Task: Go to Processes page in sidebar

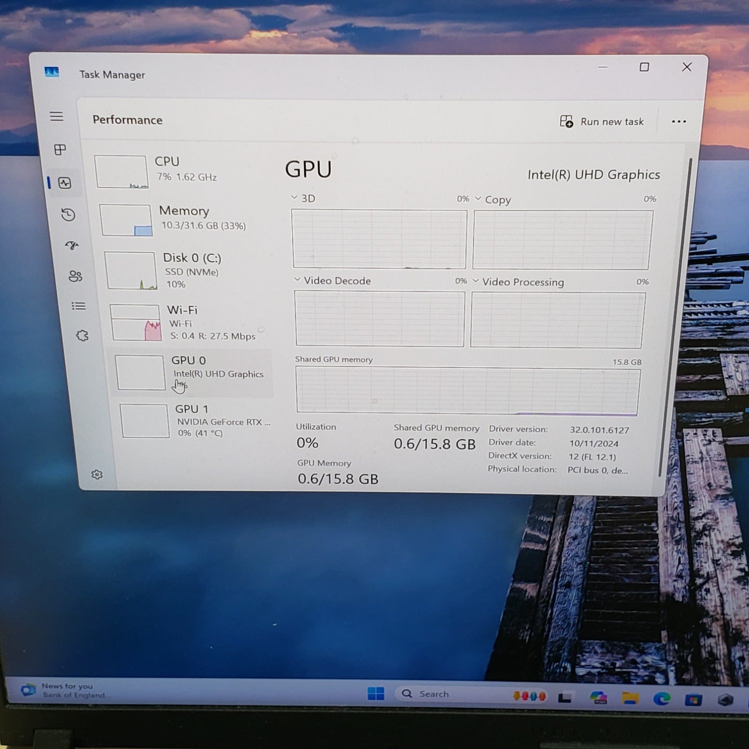Action: (x=60, y=150)
